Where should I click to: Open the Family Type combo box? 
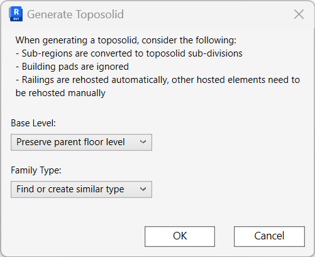tap(81, 189)
